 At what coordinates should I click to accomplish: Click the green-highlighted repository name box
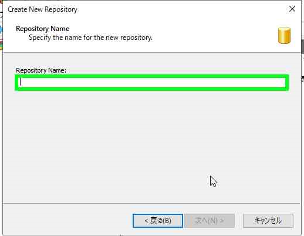tap(152, 83)
